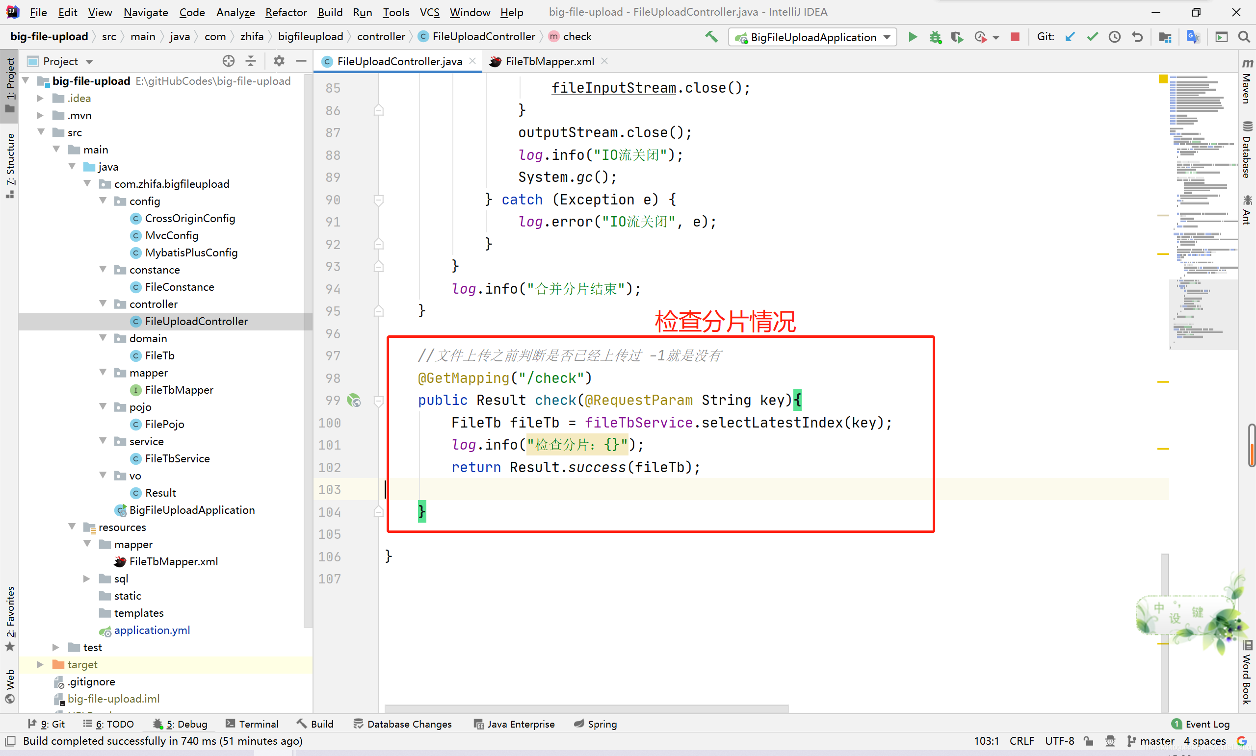
Task: Click the Search Everywhere magnifier icon
Action: (1243, 37)
